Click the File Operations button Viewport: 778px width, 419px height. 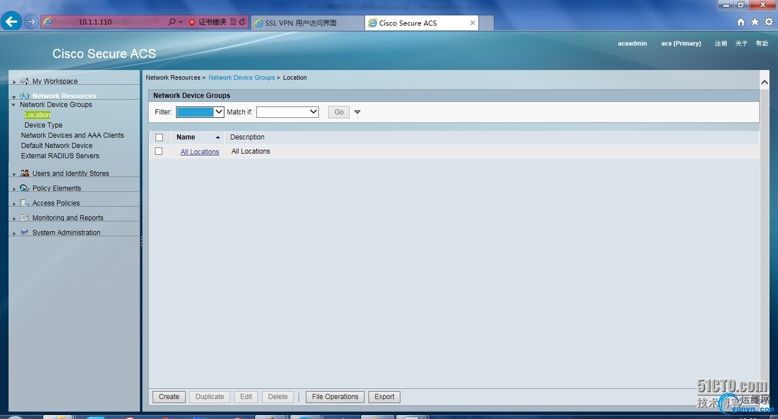(x=335, y=397)
